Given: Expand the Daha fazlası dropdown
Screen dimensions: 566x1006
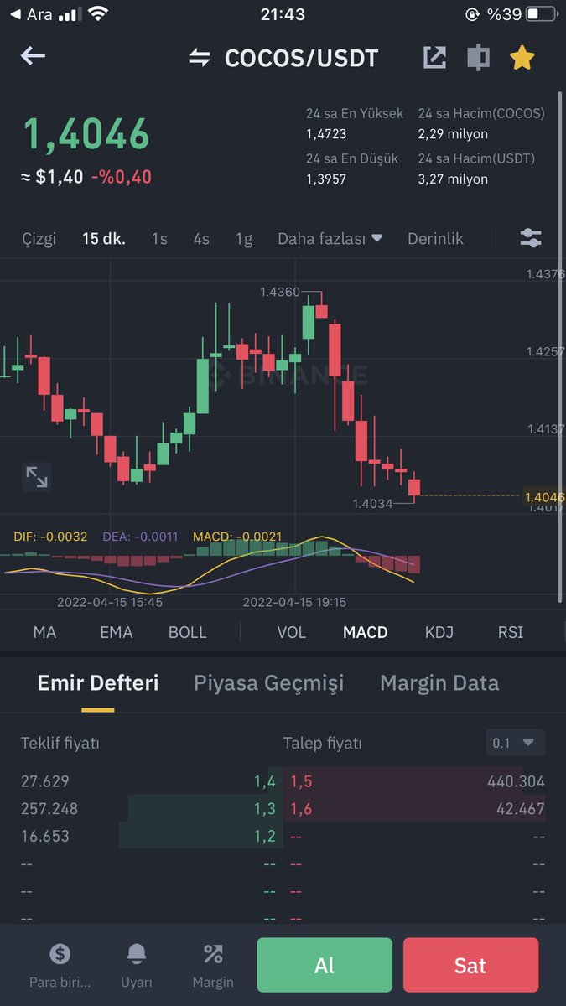Looking at the screenshot, I should click(x=330, y=239).
